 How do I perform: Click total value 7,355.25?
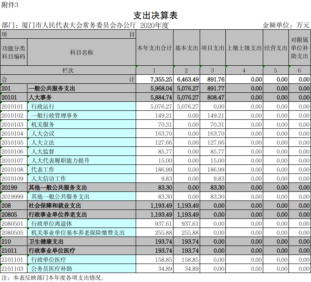coord(161,79)
